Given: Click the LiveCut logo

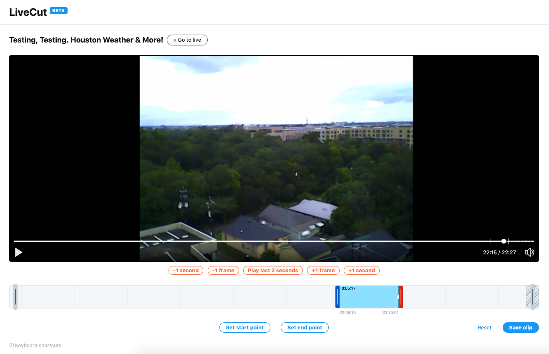Looking at the screenshot, I should 28,12.
